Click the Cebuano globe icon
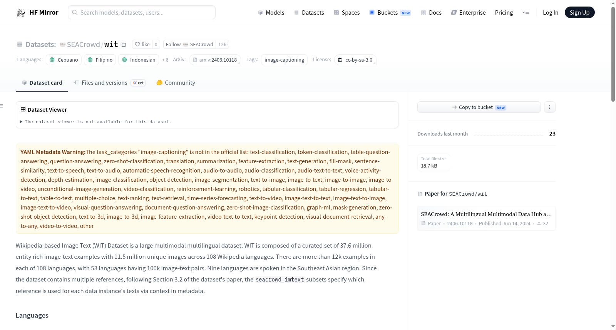The image size is (616, 330). tap(52, 60)
